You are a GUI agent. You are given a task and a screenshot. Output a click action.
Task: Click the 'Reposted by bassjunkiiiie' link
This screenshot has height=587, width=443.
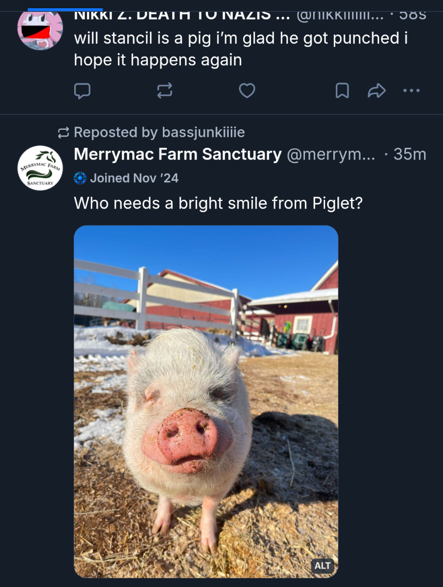pyautogui.click(x=159, y=132)
